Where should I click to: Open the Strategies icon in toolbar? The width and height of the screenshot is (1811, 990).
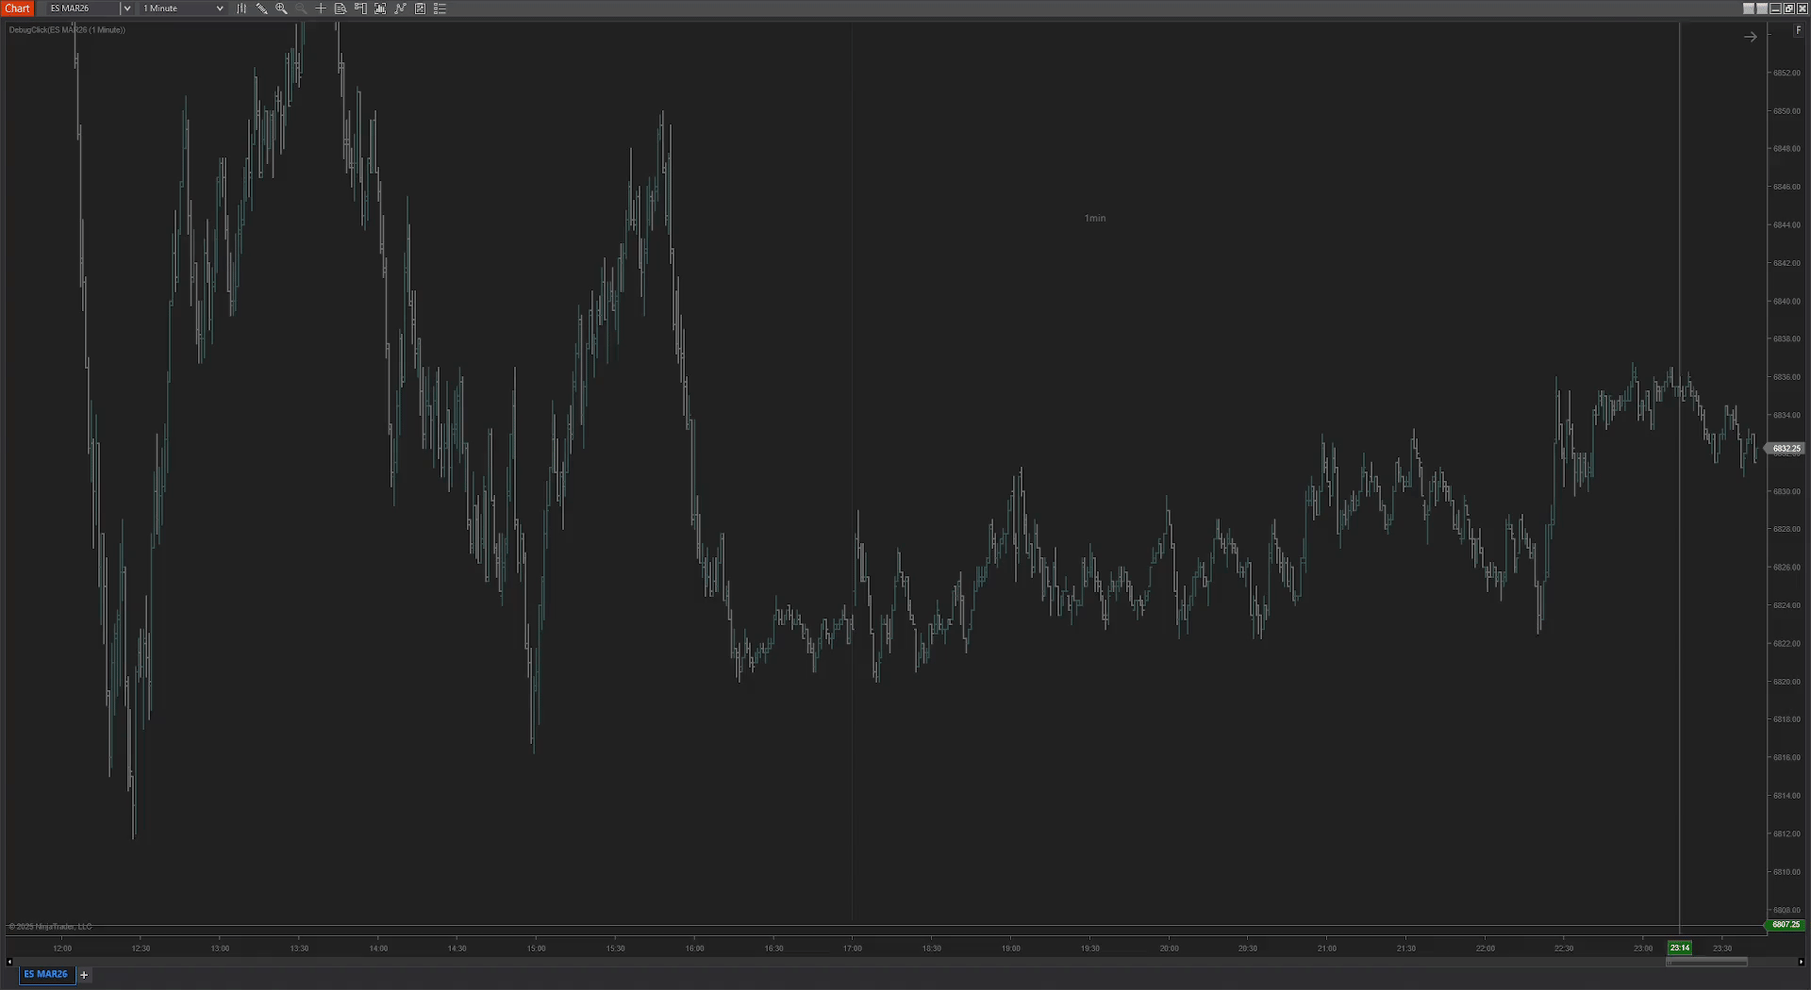[x=400, y=8]
